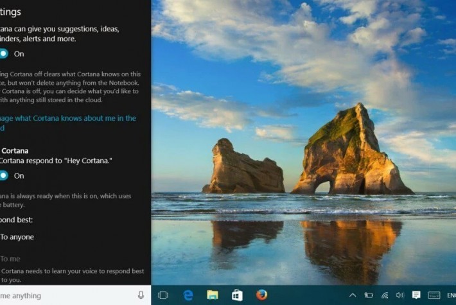
Task: Disable the "Hey Cortana" response toggle
Action: 4,175
